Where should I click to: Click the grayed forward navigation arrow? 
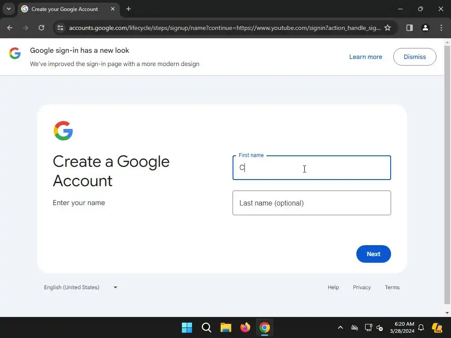pyautogui.click(x=26, y=28)
